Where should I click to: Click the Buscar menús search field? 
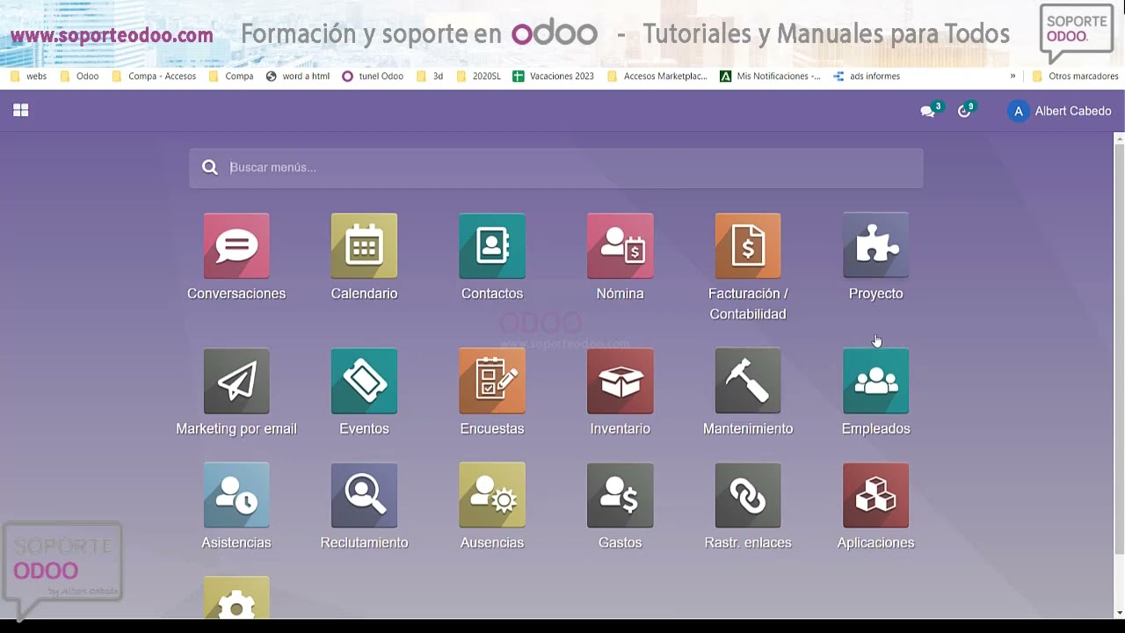click(x=555, y=167)
